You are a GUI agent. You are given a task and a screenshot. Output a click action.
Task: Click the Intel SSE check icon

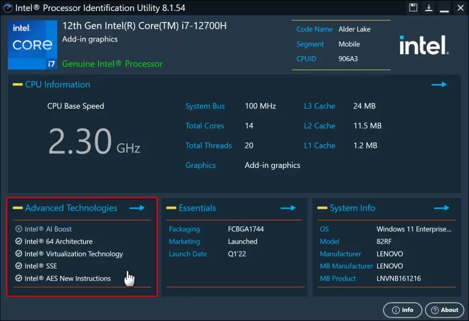pyautogui.click(x=18, y=266)
